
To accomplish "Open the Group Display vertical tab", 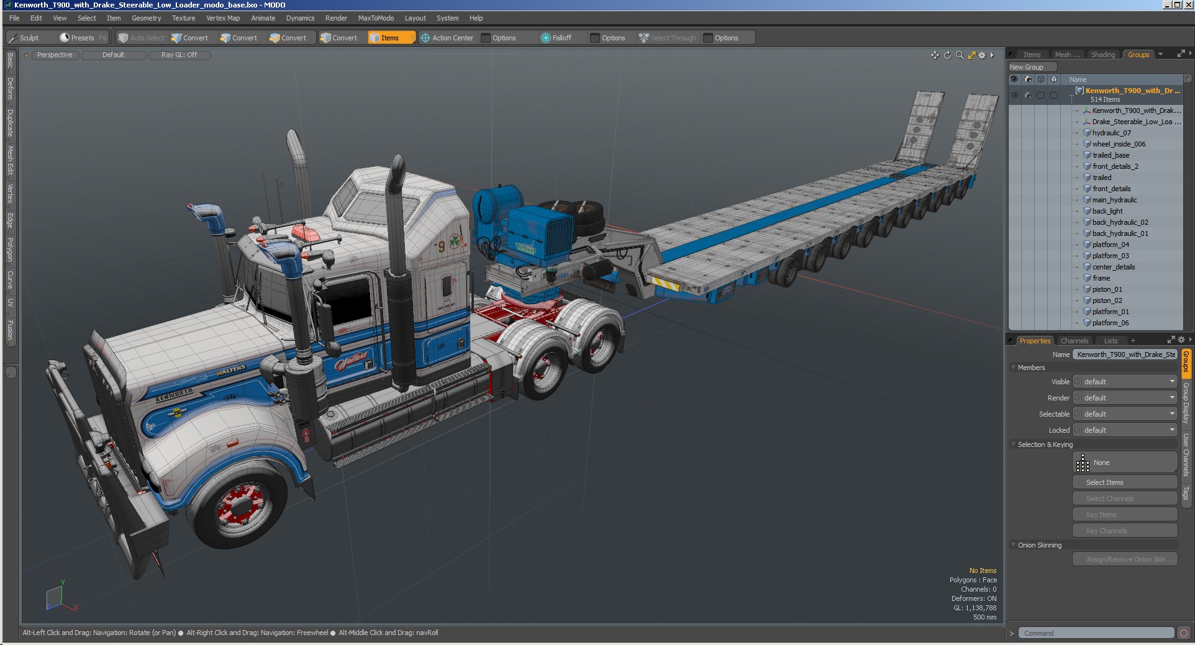I will (x=1186, y=403).
